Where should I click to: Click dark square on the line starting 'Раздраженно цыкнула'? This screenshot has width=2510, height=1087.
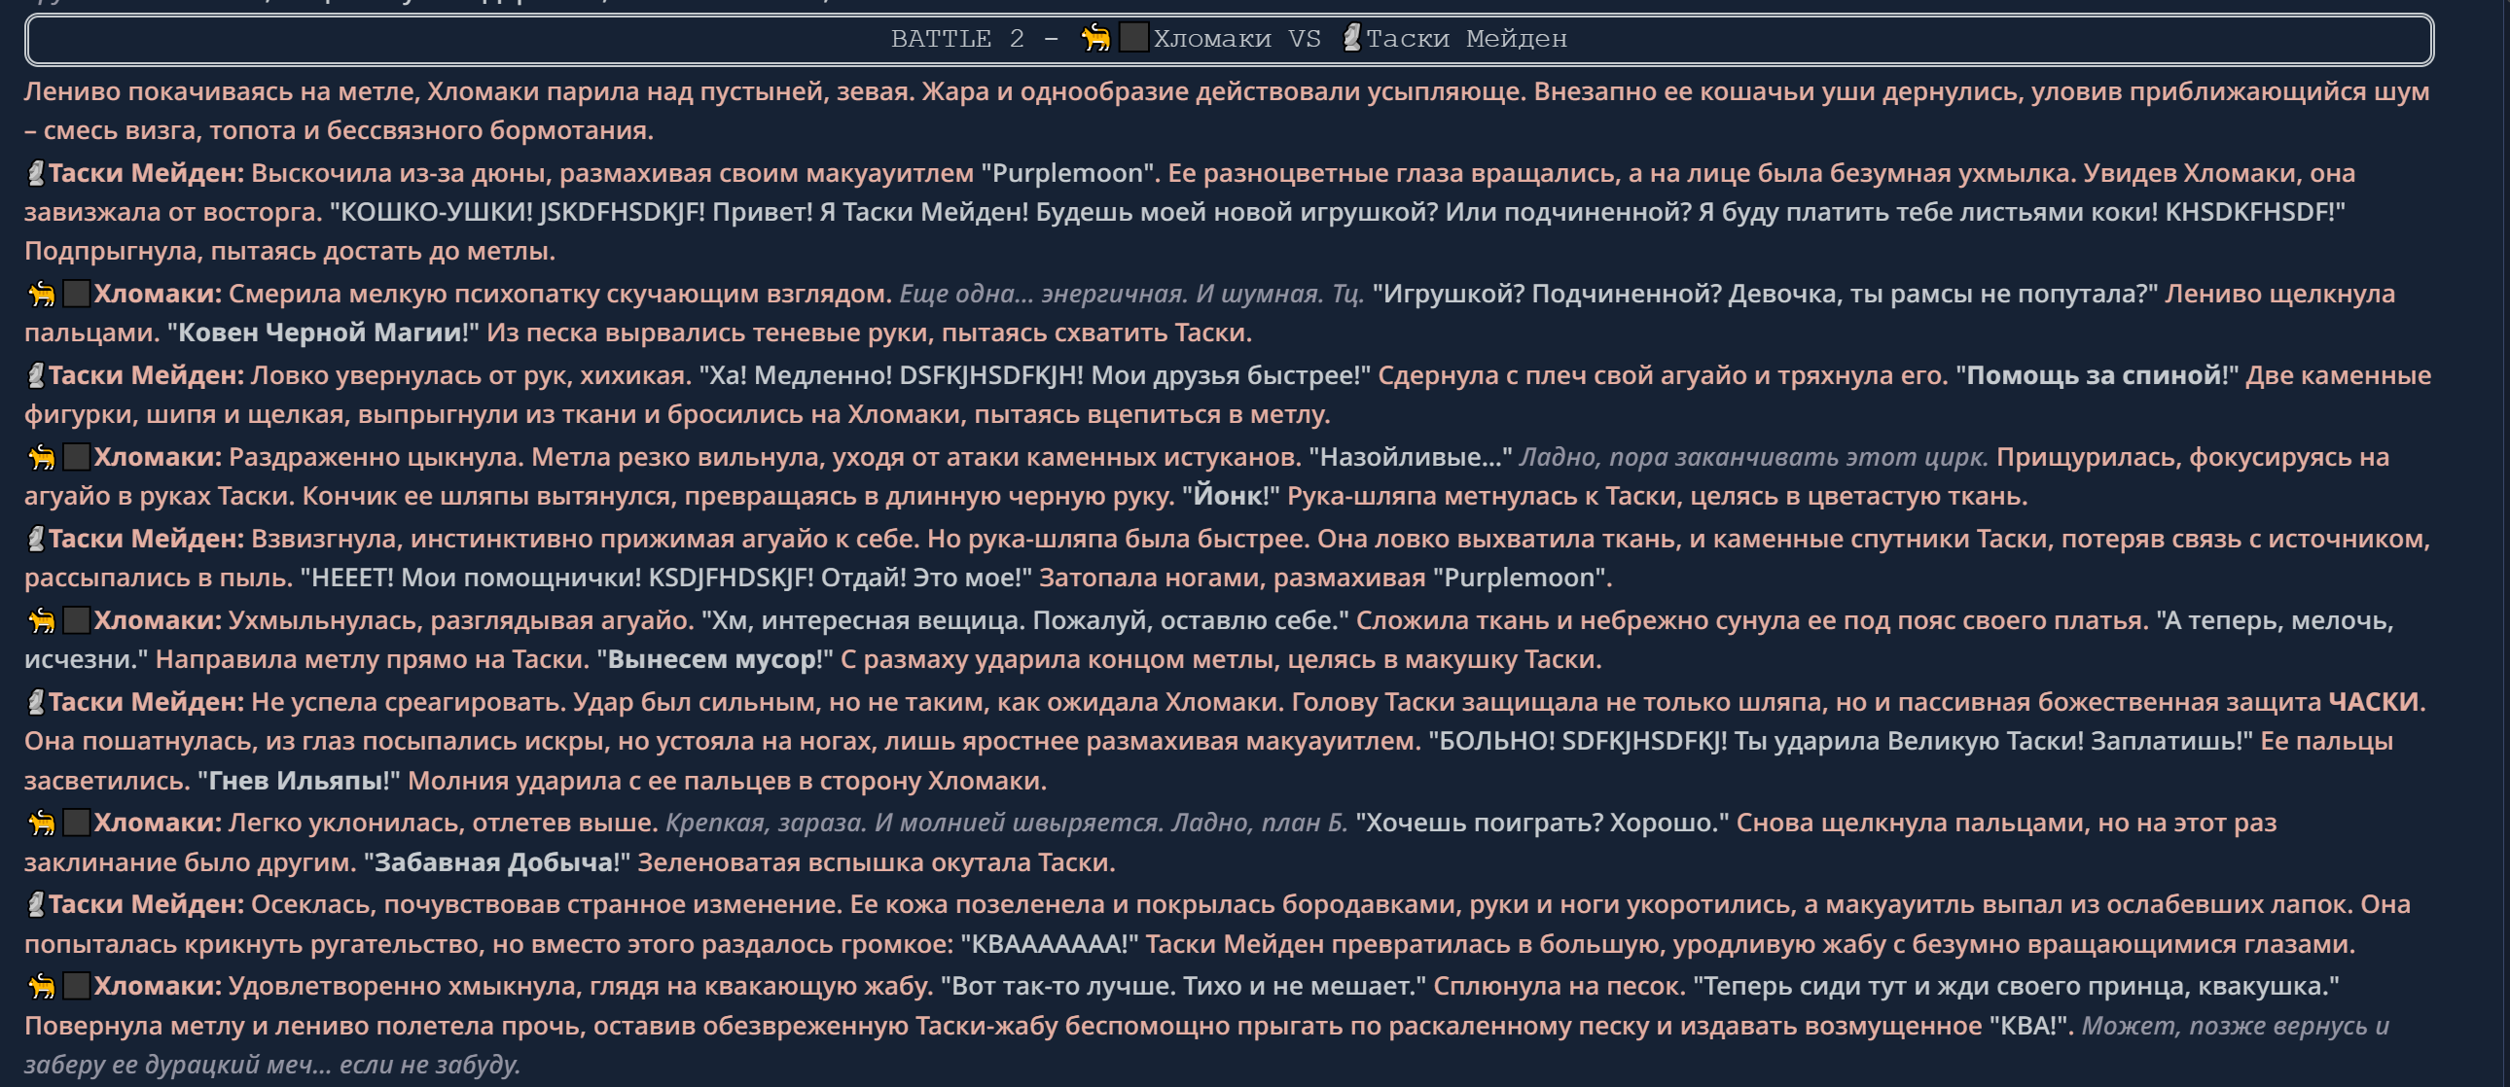coord(77,457)
